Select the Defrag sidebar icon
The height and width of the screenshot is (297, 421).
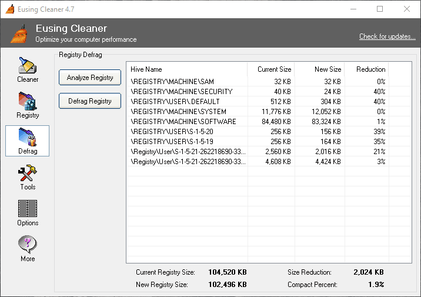[x=28, y=141]
